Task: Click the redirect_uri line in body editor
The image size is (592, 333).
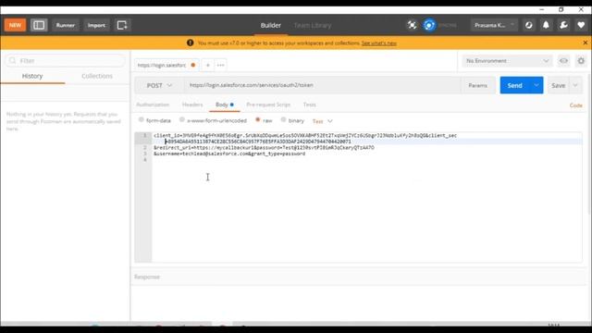Action: (264, 148)
